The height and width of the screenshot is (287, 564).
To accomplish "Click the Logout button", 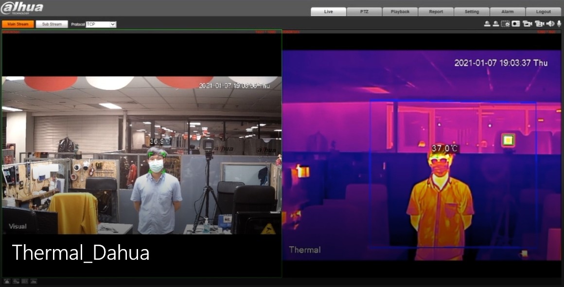I will point(543,12).
